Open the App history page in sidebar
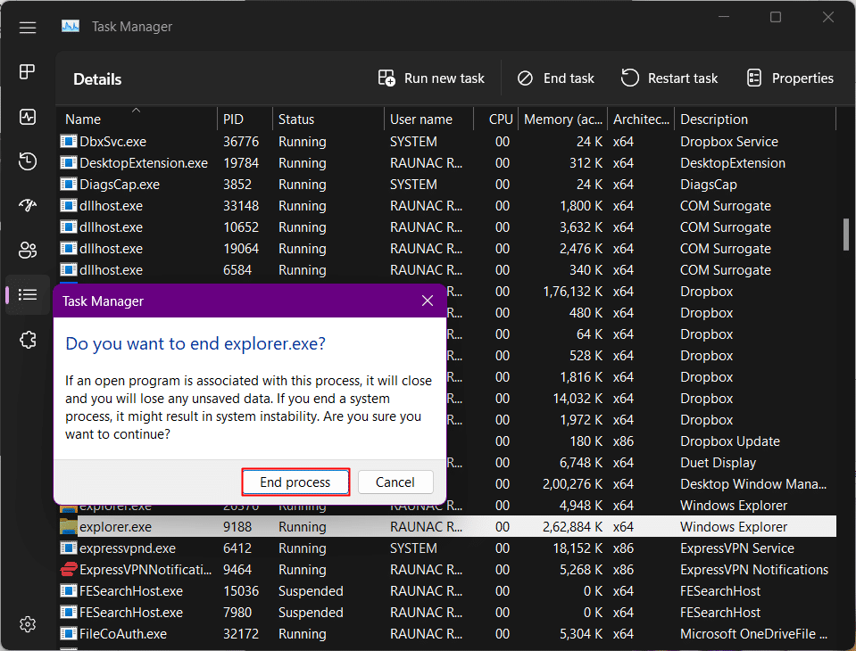The width and height of the screenshot is (856, 651). click(x=28, y=161)
